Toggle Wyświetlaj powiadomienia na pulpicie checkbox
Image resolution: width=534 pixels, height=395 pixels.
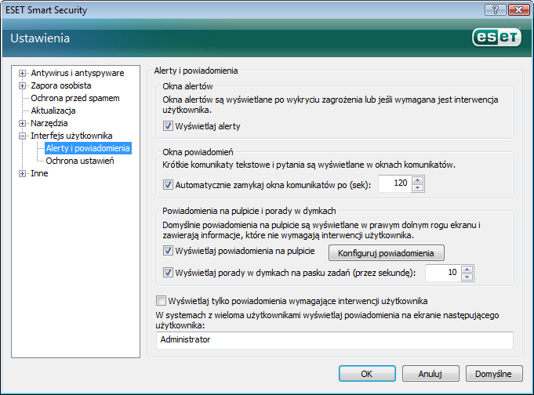(x=168, y=251)
